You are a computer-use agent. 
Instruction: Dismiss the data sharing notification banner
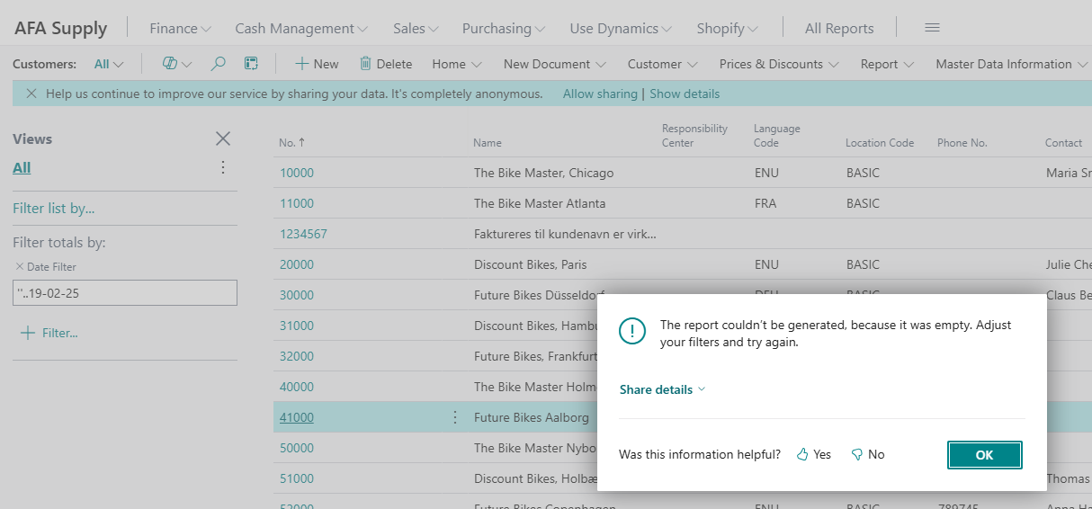coord(31,94)
